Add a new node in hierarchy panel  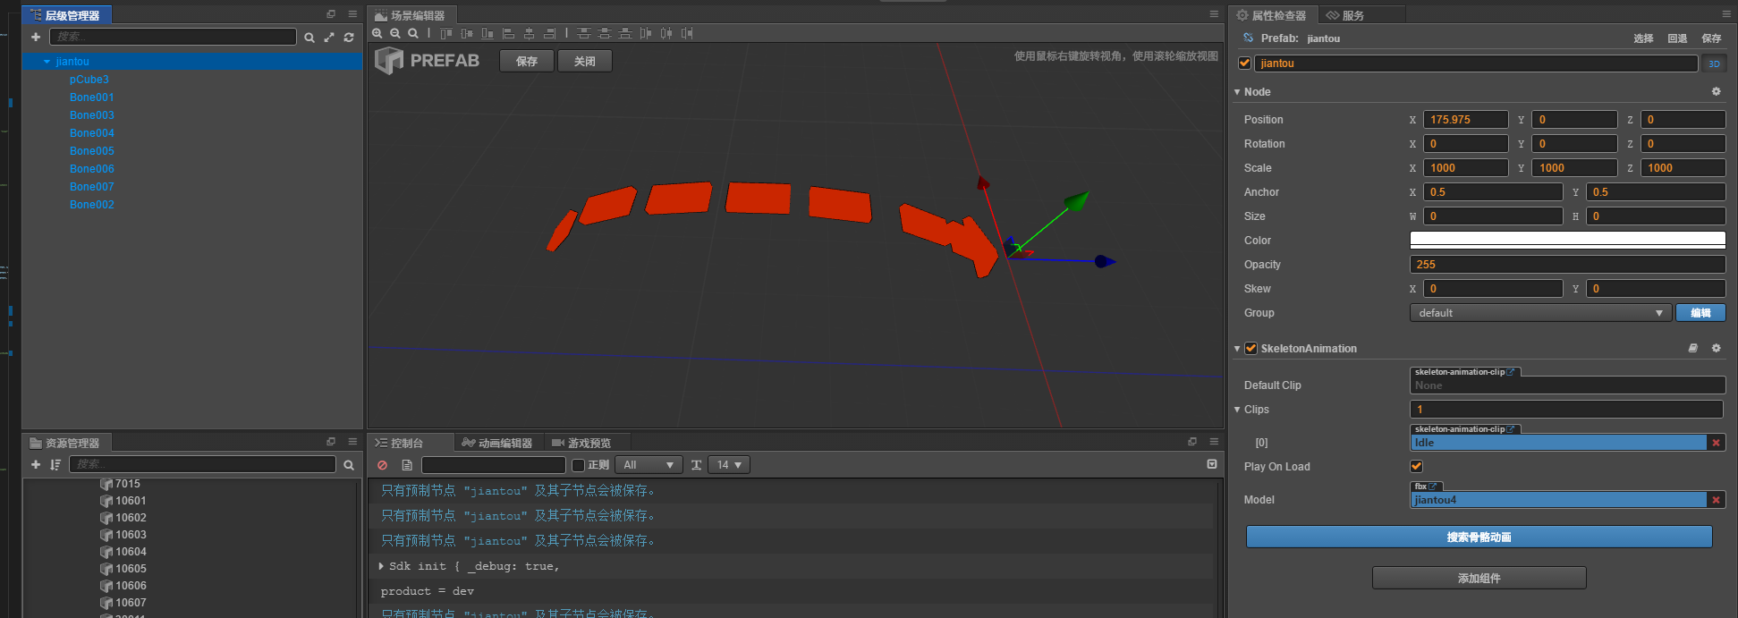36,37
